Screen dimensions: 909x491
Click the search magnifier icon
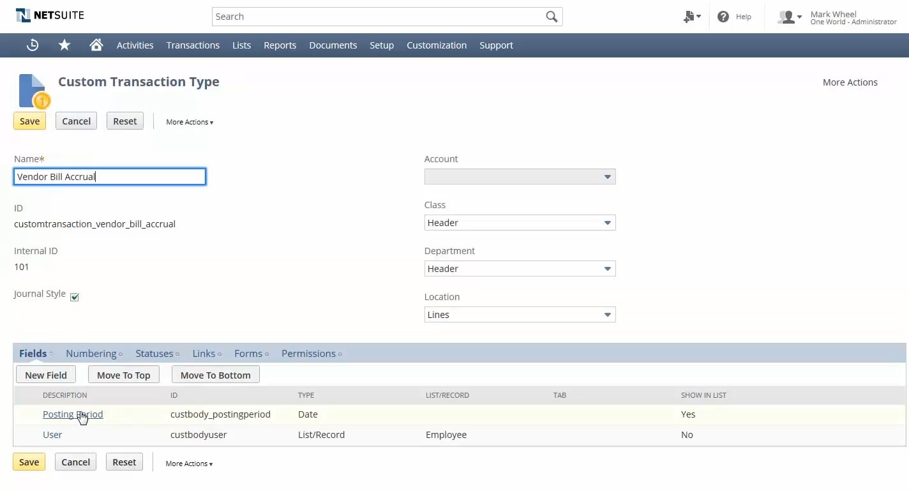[552, 17]
